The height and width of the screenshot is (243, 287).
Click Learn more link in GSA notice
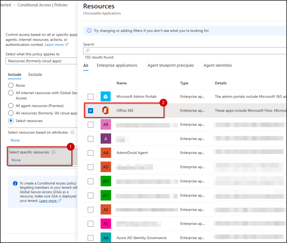pos(48,201)
